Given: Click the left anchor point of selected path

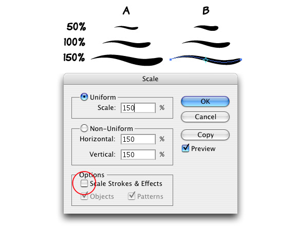Looking at the screenshot, I should 171,60.
